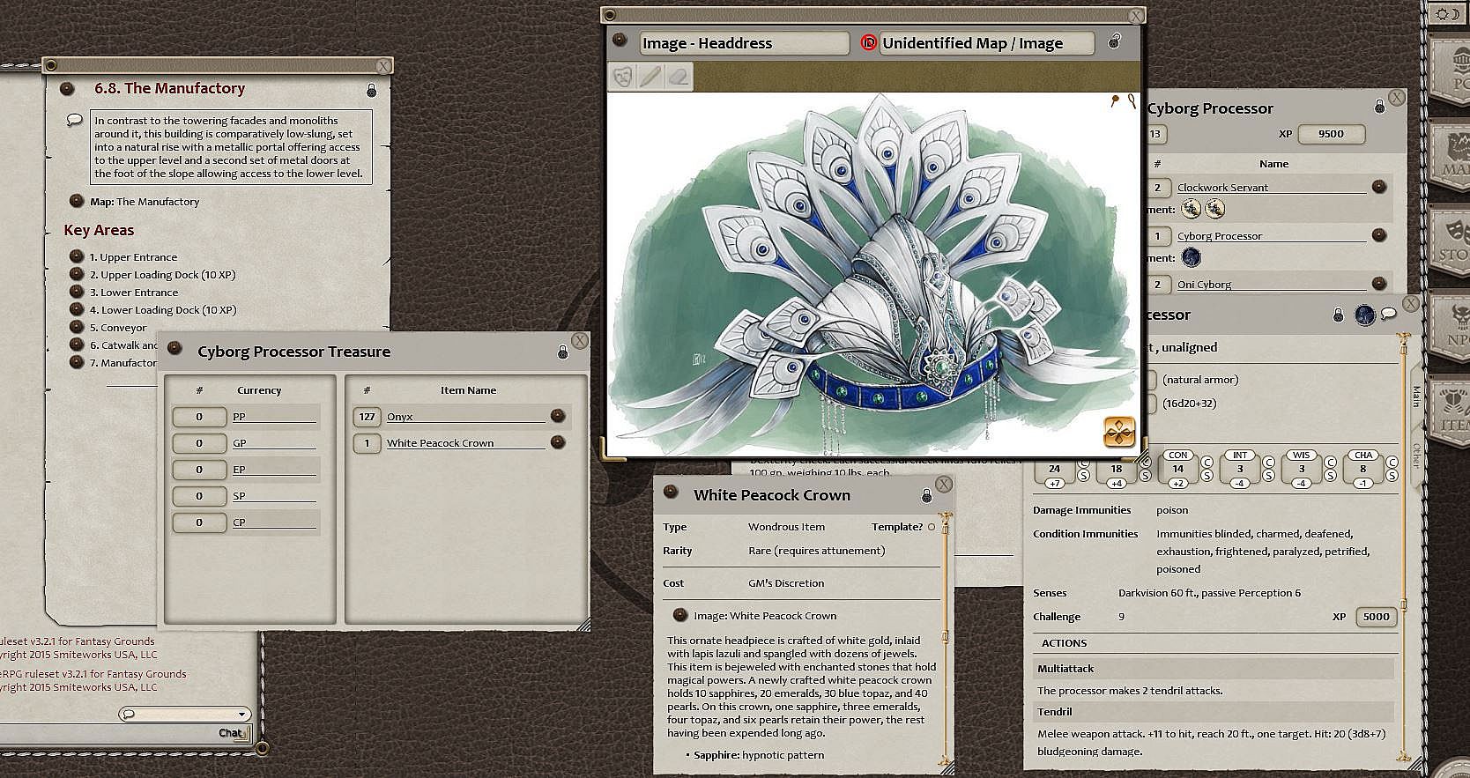Screen dimensions: 1470x778
Task: Click the Onyx quantity field showing 127
Action: pyautogui.click(x=367, y=417)
